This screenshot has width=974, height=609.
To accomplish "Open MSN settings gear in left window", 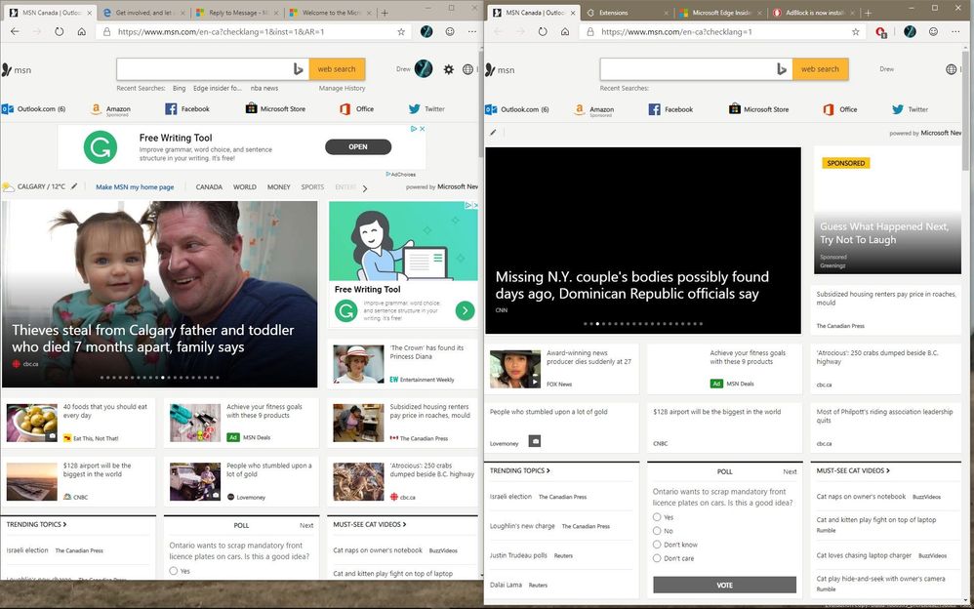I will click(449, 69).
